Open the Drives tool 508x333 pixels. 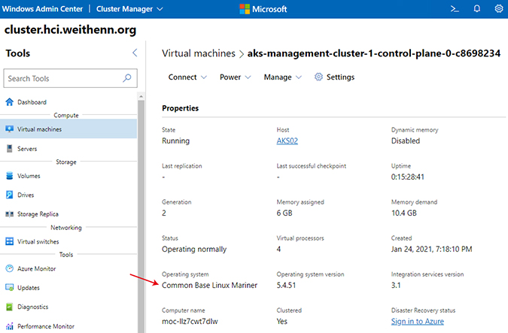tap(26, 195)
